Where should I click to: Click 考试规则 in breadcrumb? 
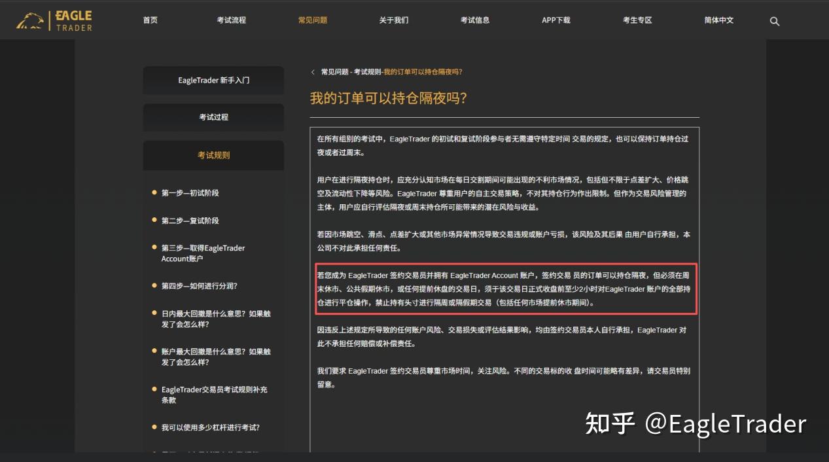367,72
